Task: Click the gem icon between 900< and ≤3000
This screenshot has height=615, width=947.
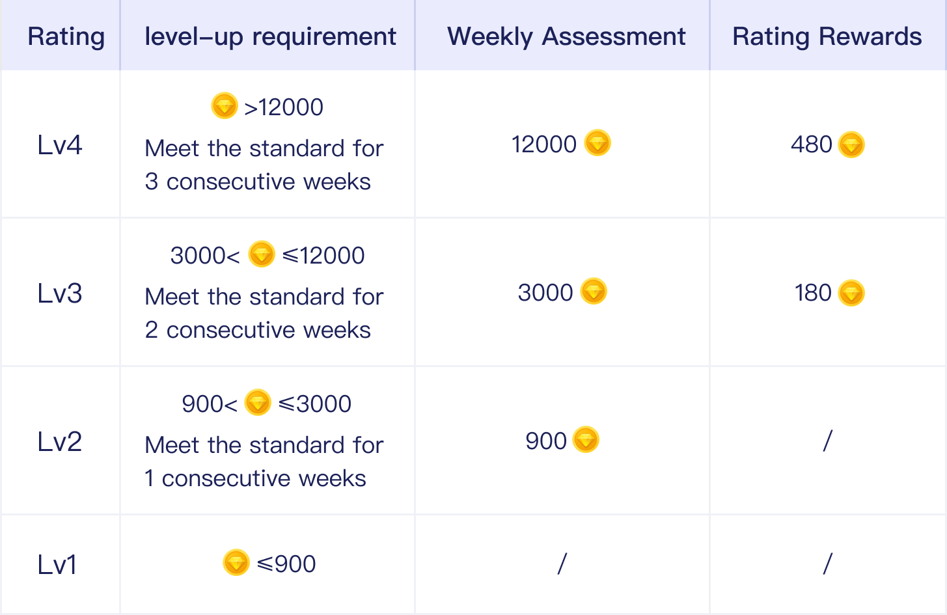Action: tap(258, 402)
